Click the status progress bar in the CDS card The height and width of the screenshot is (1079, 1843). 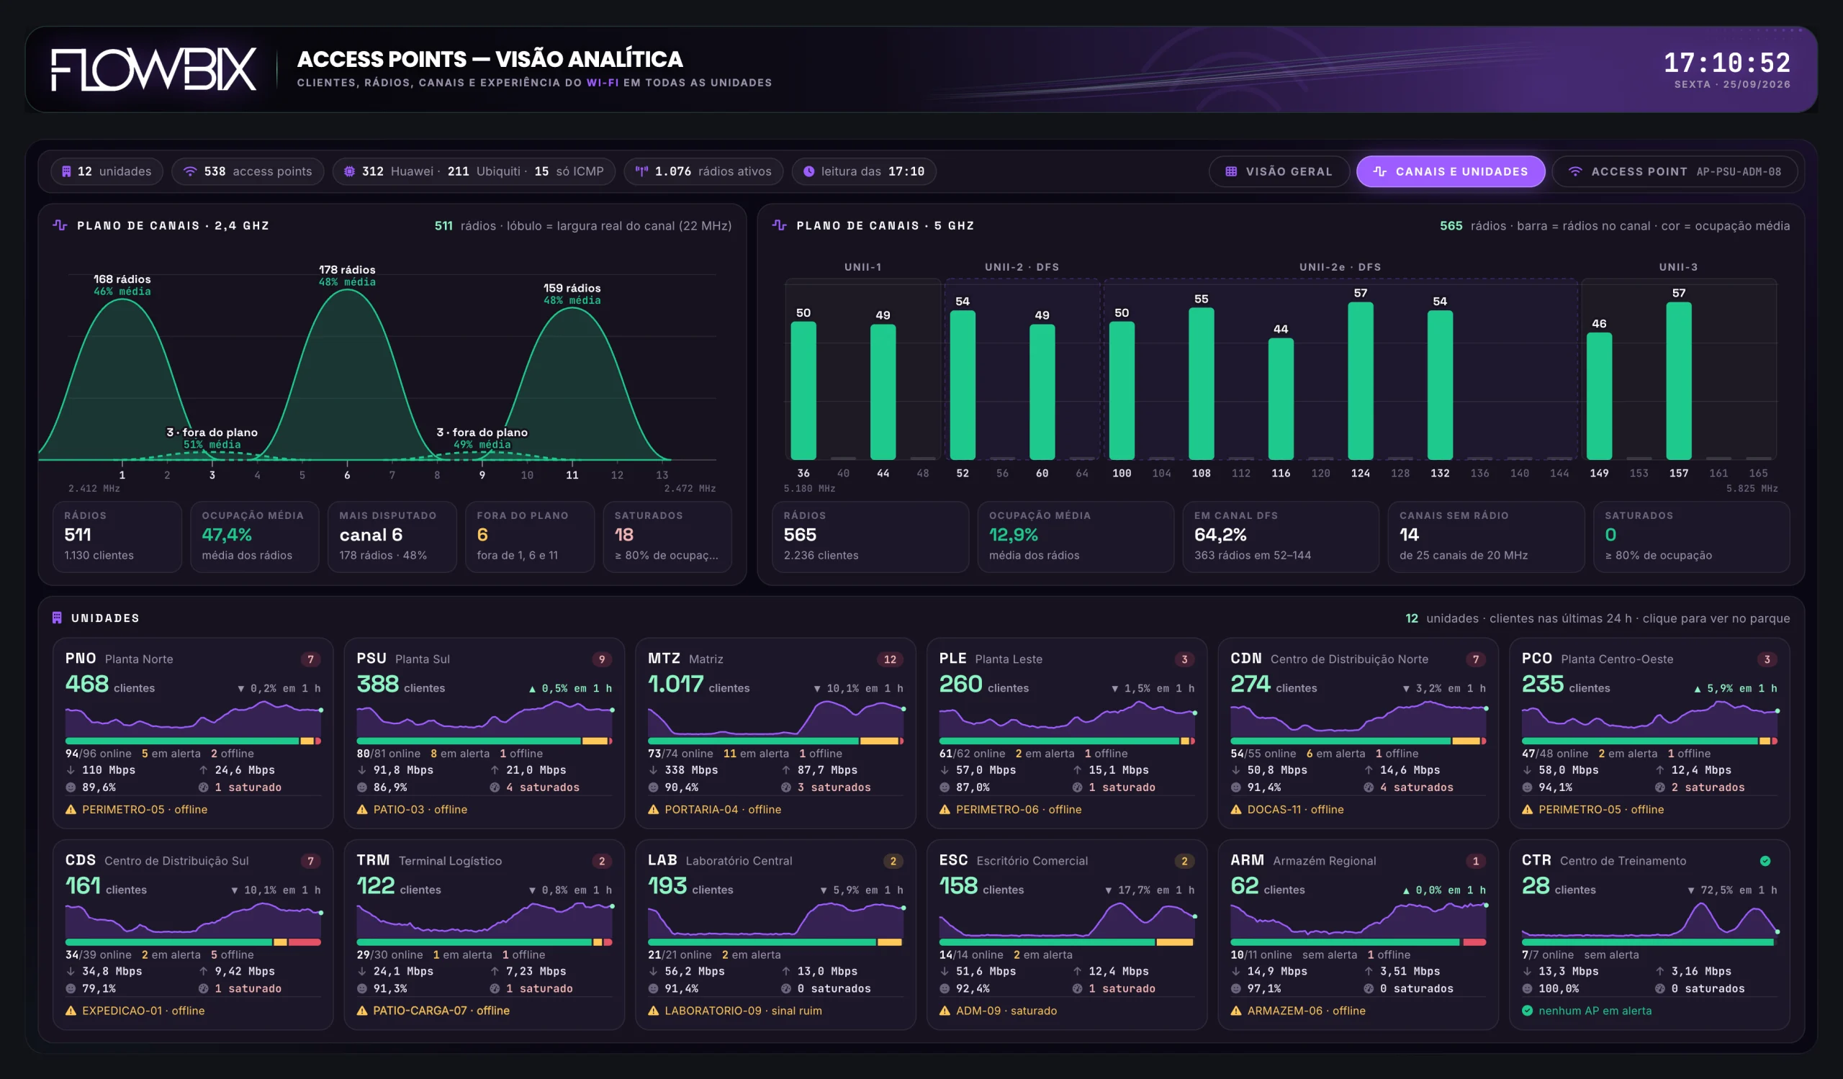193,942
